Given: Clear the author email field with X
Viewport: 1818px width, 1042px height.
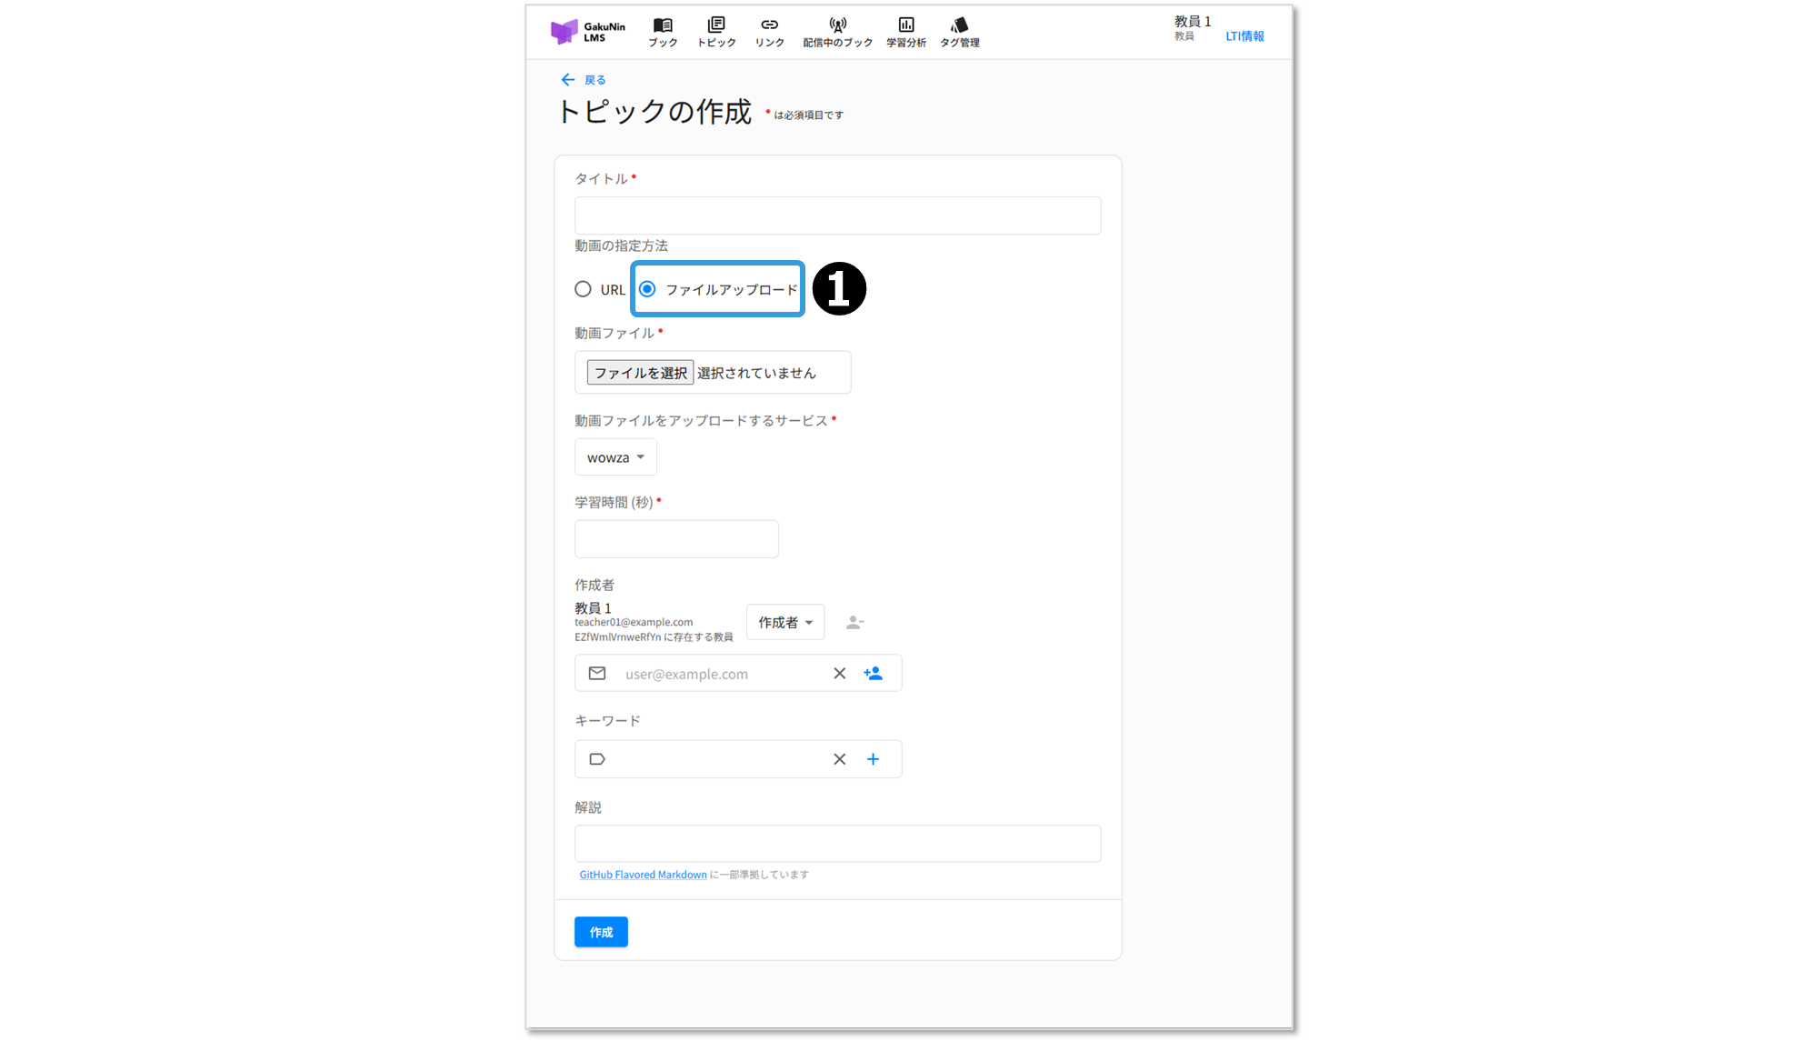Looking at the screenshot, I should (839, 674).
